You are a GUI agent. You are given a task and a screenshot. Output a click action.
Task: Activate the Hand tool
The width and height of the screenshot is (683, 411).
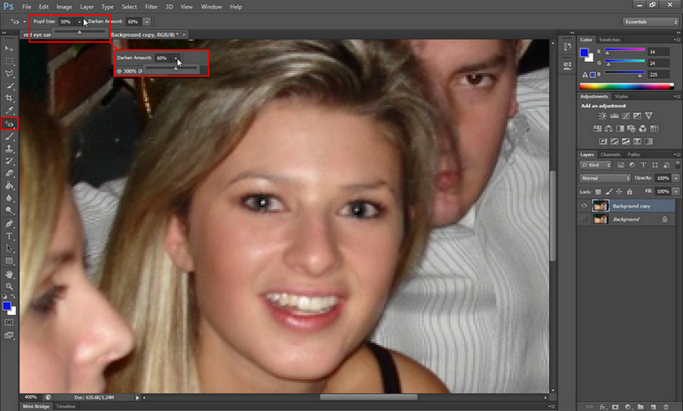click(10, 273)
